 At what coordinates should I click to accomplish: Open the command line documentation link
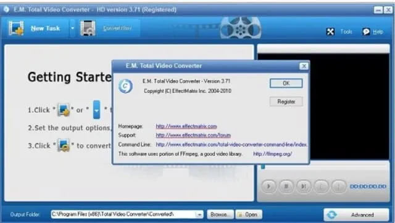231,145
